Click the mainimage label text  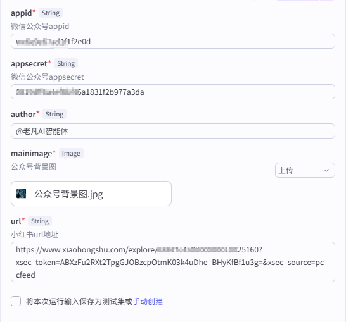click(32, 153)
